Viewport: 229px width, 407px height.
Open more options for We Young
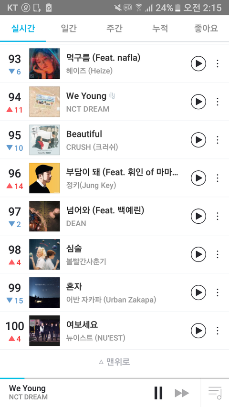(x=218, y=102)
